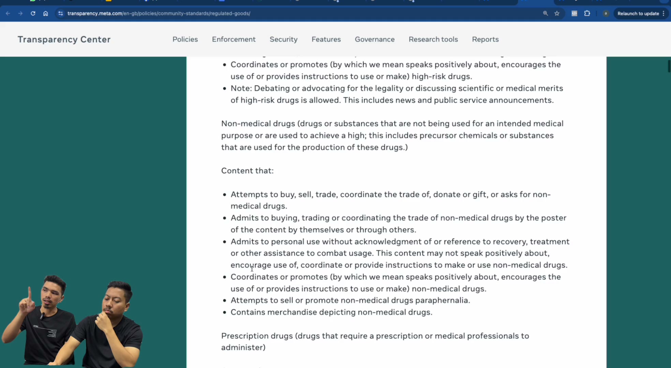Open the Security menu
The image size is (671, 368).
(284, 39)
